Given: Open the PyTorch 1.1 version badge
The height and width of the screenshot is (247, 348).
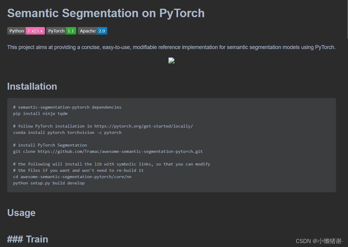Looking at the screenshot, I should click(61, 31).
